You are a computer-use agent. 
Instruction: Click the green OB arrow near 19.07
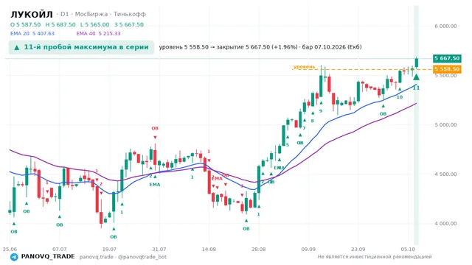tap(114, 229)
